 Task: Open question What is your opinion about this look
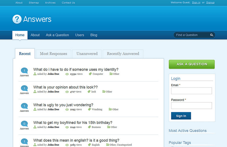(66, 87)
